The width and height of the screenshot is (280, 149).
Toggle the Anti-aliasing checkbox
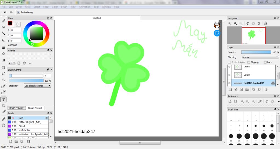[19, 12]
